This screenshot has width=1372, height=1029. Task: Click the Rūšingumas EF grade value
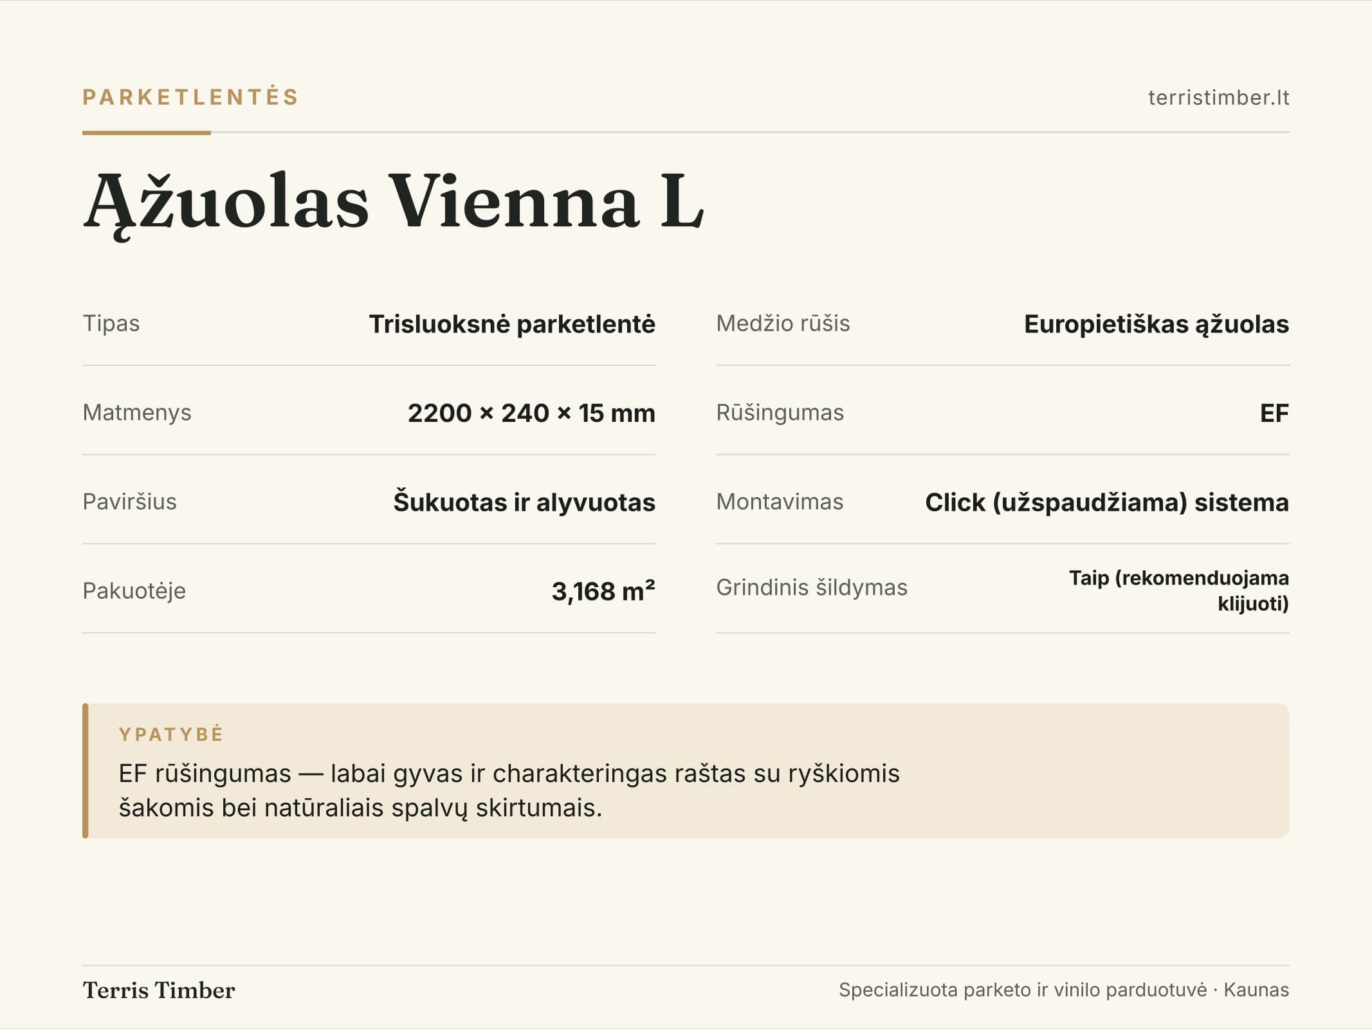click(1274, 413)
